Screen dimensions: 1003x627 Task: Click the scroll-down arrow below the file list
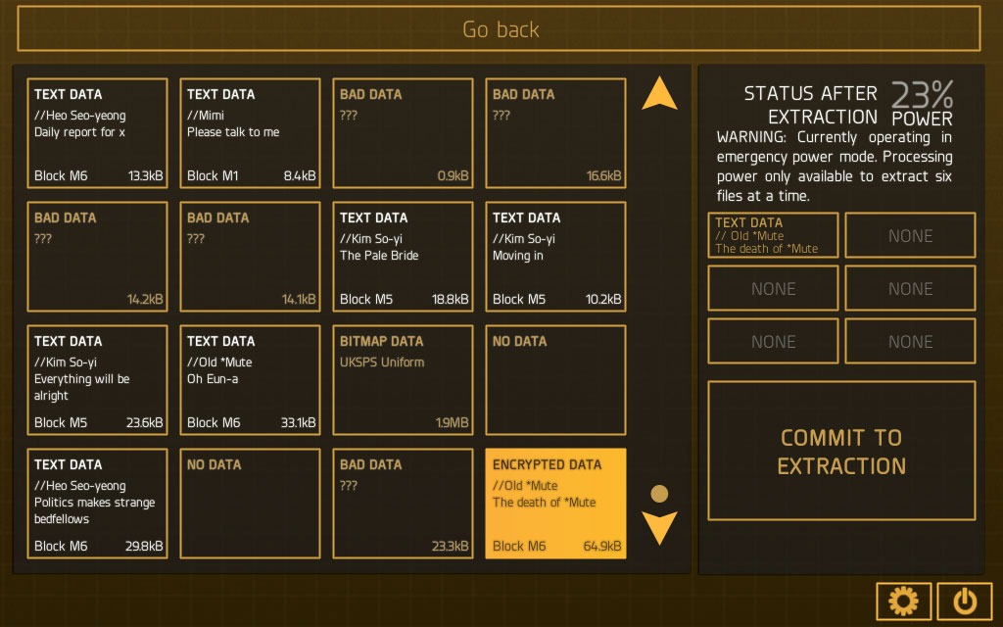tap(661, 529)
